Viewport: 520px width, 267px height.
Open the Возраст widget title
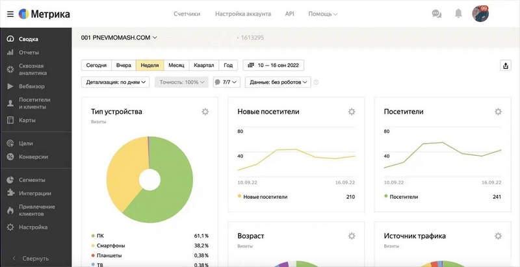(x=251, y=236)
